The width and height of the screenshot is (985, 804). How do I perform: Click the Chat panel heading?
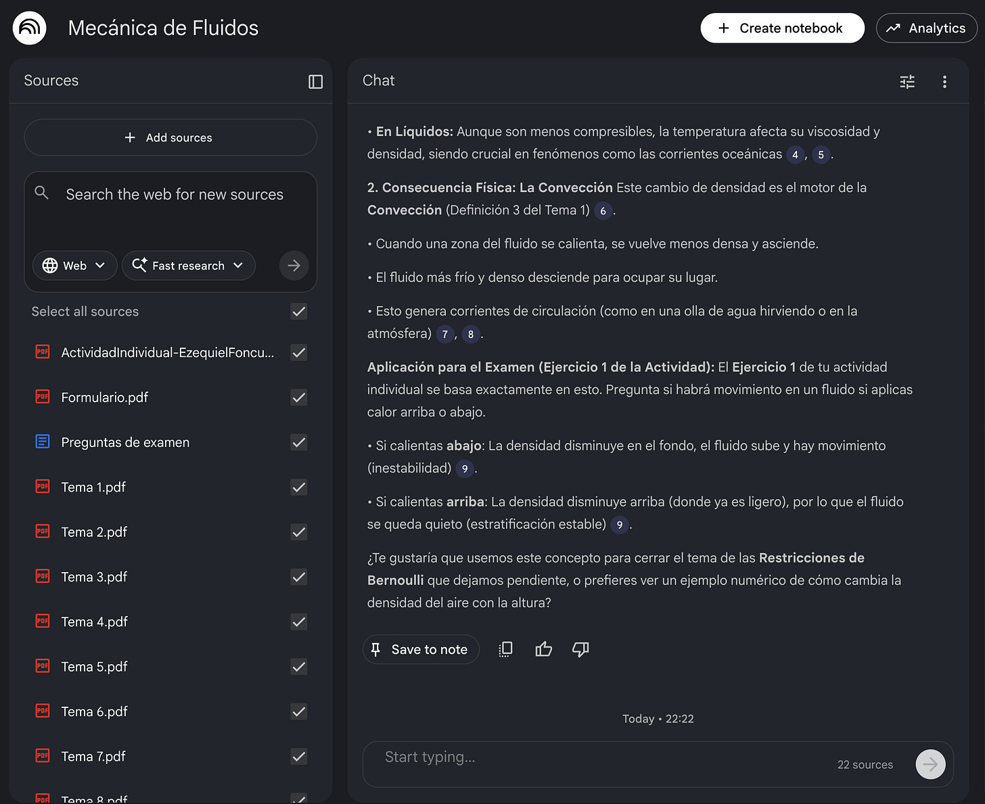click(378, 80)
